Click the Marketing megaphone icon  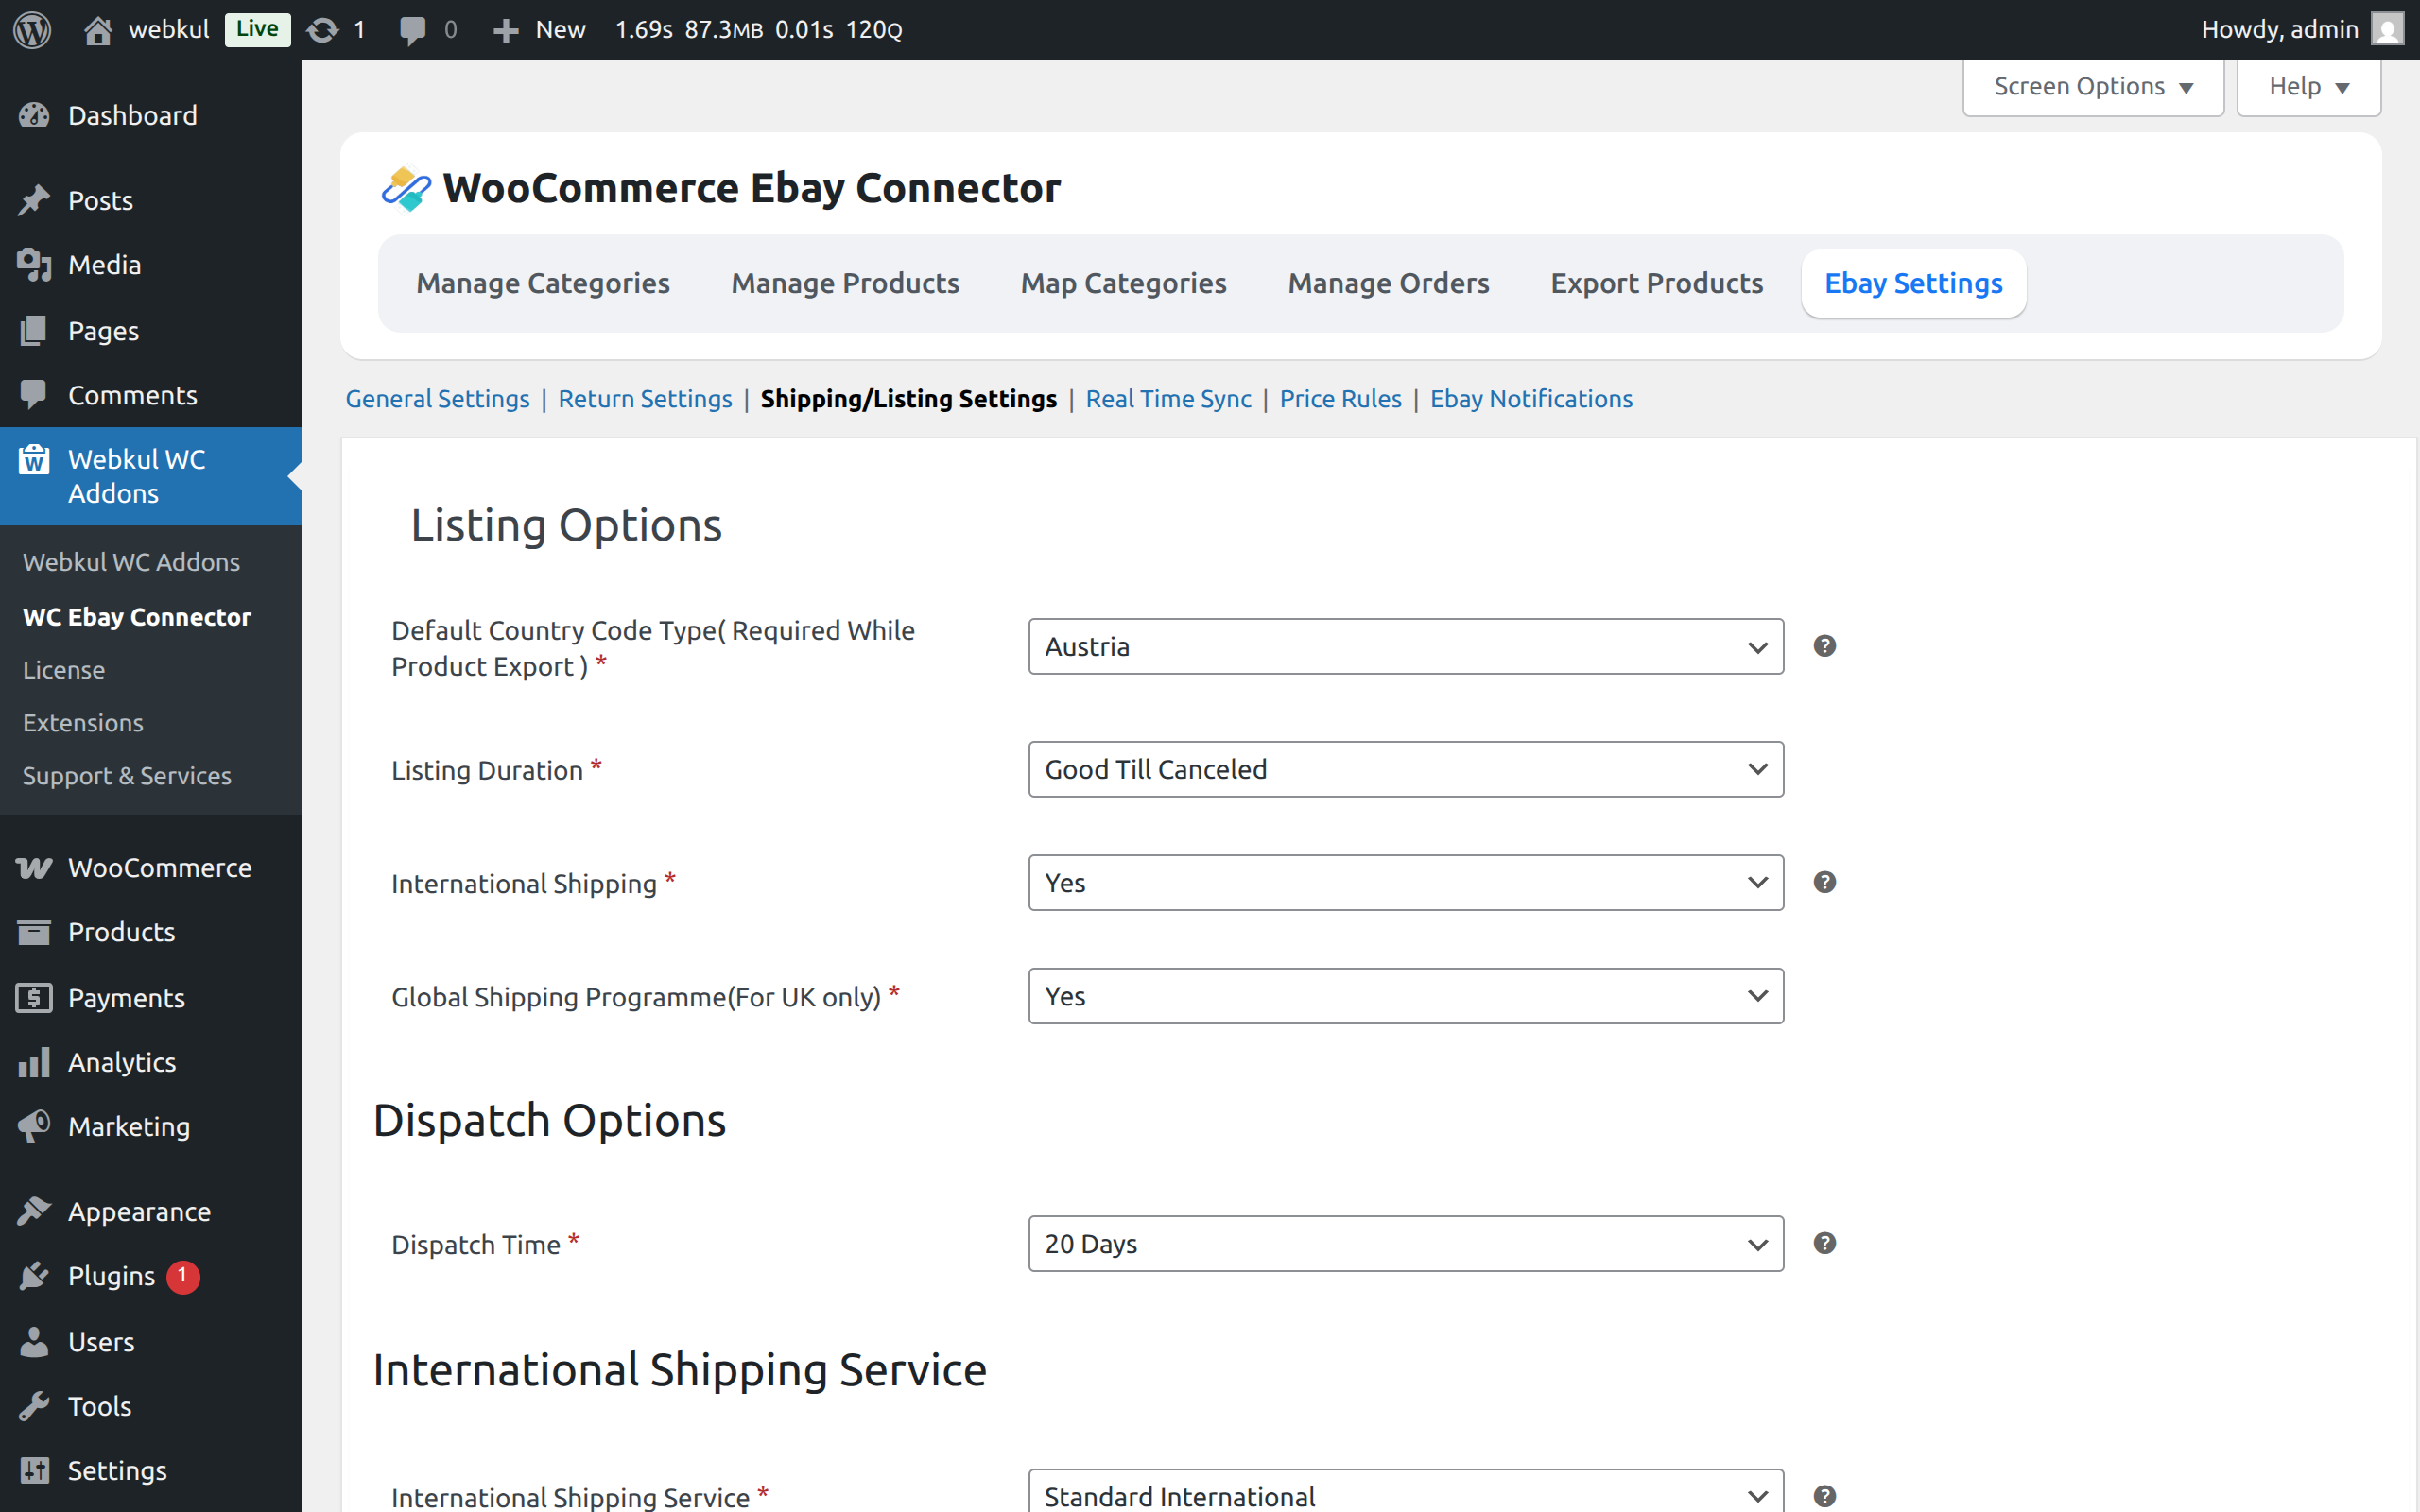34,1126
